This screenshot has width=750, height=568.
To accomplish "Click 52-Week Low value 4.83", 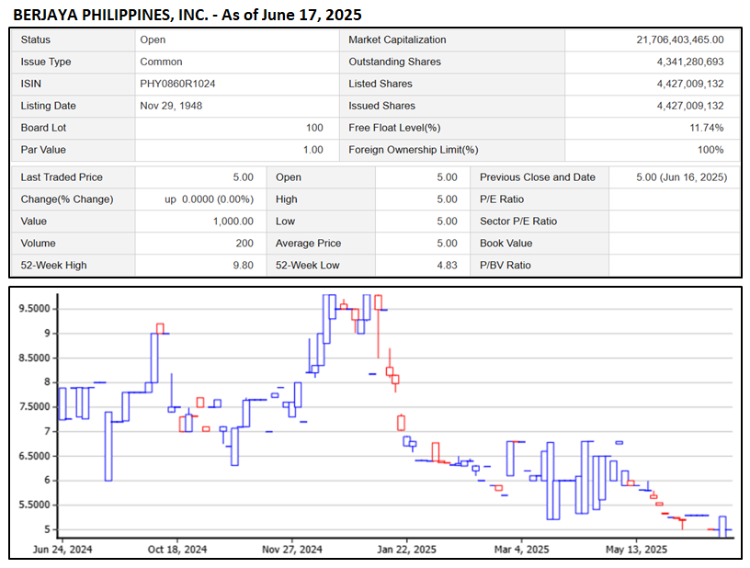I will click(x=447, y=266).
